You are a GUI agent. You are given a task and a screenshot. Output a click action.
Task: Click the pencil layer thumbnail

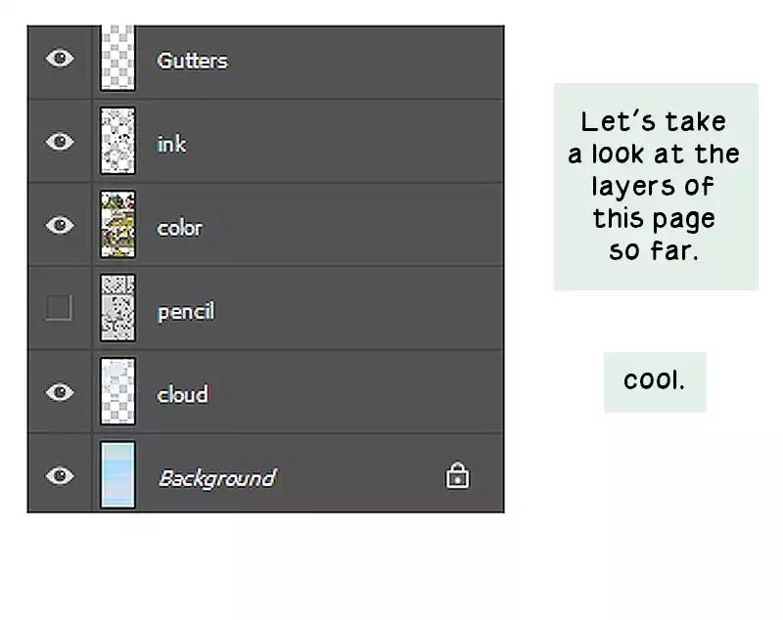[x=118, y=308]
